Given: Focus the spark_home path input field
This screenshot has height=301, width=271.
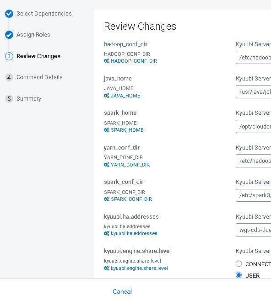Looking at the screenshot, I should 253,127.
